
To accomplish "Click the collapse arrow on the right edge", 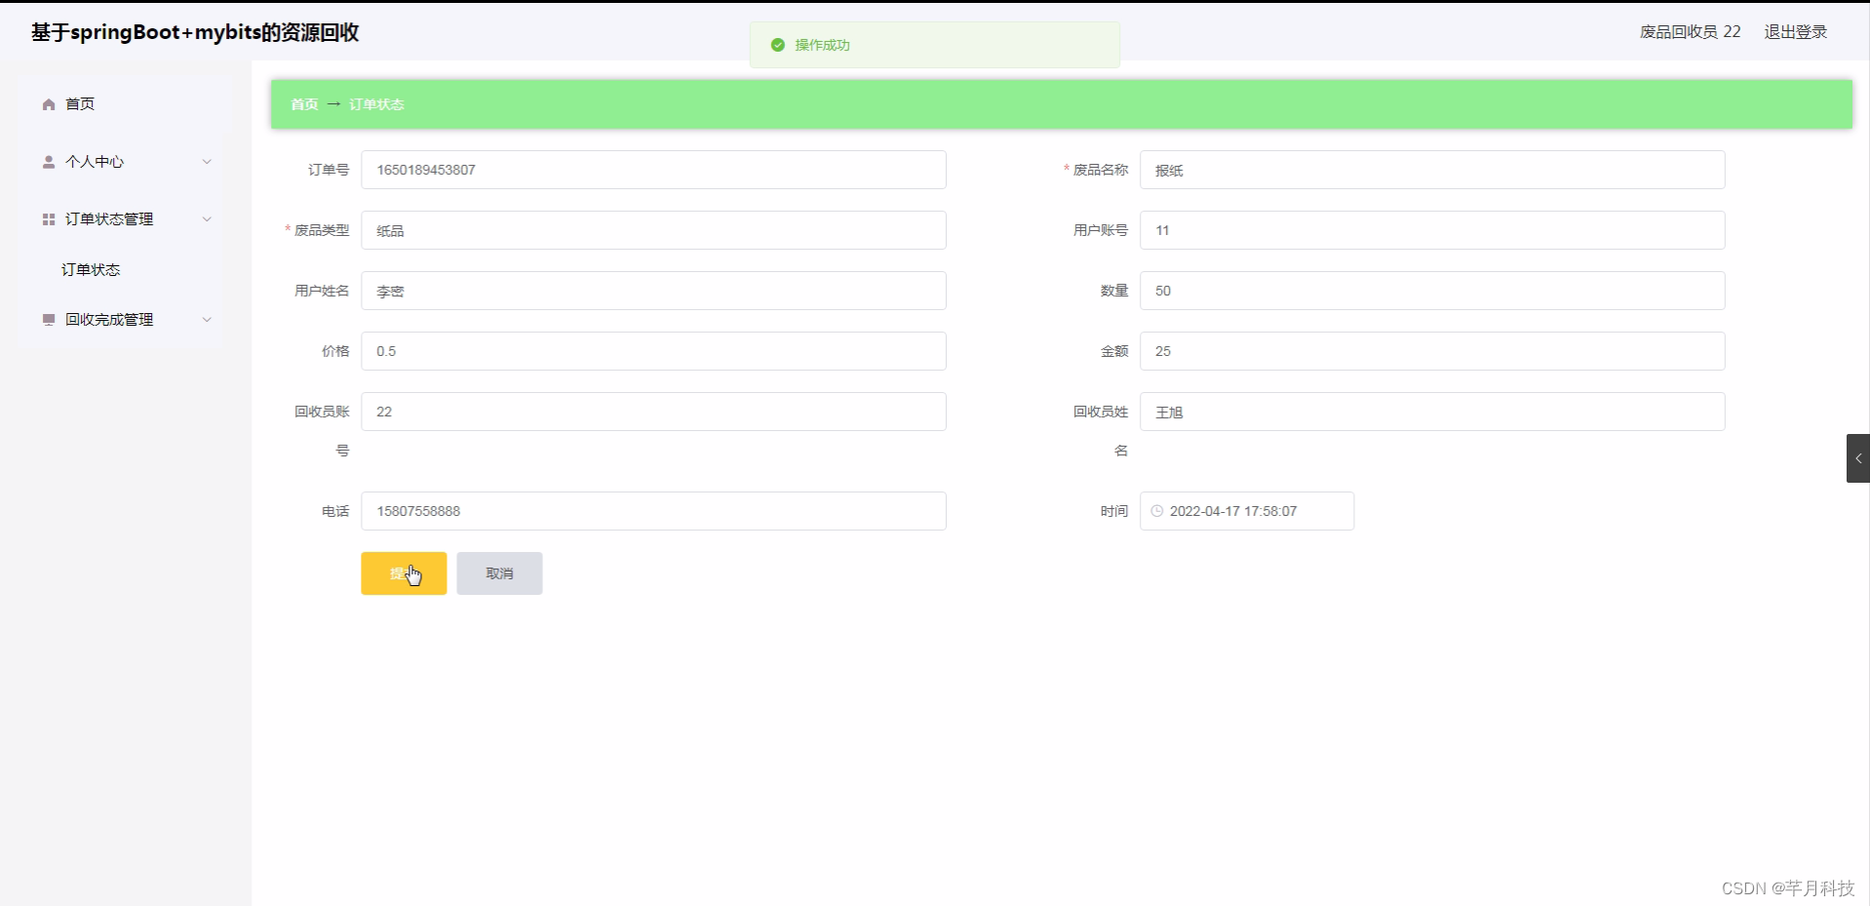I will (x=1857, y=457).
